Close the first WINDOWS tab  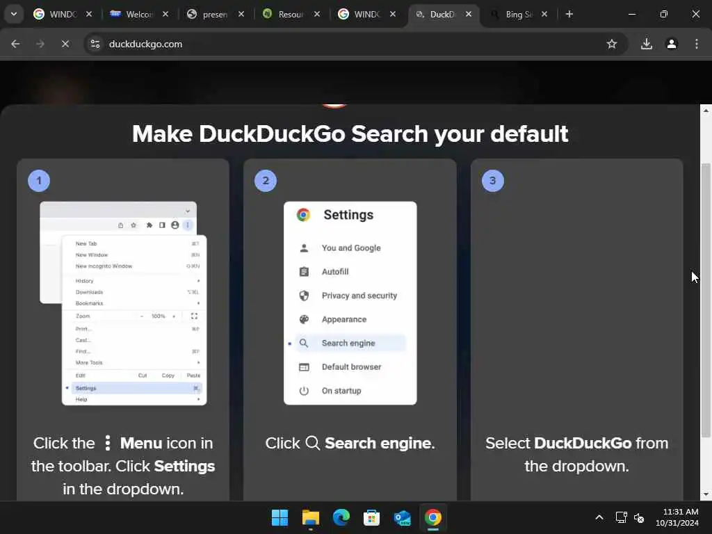(x=89, y=14)
